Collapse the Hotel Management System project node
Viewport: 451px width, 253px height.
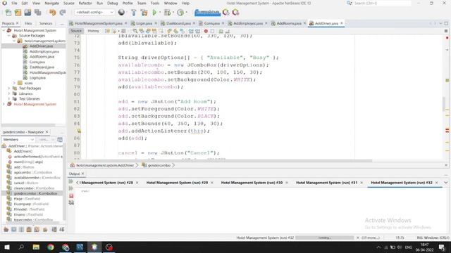tap(4, 30)
